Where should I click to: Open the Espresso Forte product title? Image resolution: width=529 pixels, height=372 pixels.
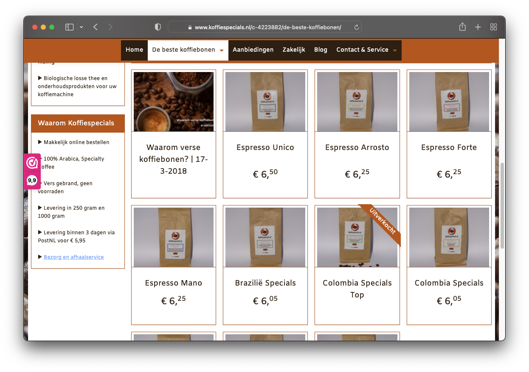(449, 147)
